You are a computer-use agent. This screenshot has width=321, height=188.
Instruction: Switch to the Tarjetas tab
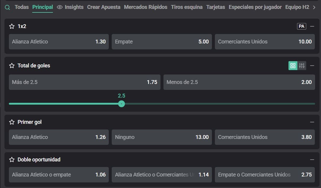click(215, 7)
